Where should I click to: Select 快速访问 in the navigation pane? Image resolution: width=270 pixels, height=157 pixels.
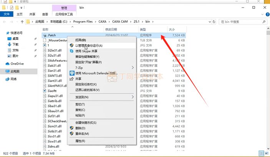pyautogui.click(x=17, y=33)
